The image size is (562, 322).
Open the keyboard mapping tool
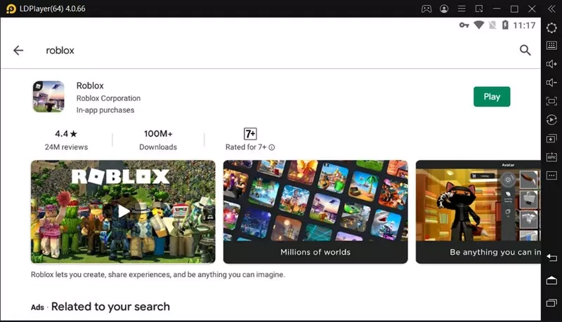(x=551, y=46)
